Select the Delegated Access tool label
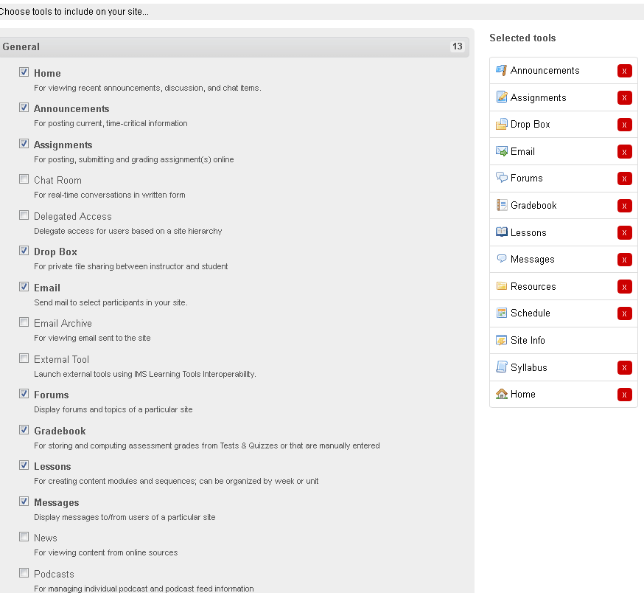This screenshot has height=593, width=644. tap(73, 216)
